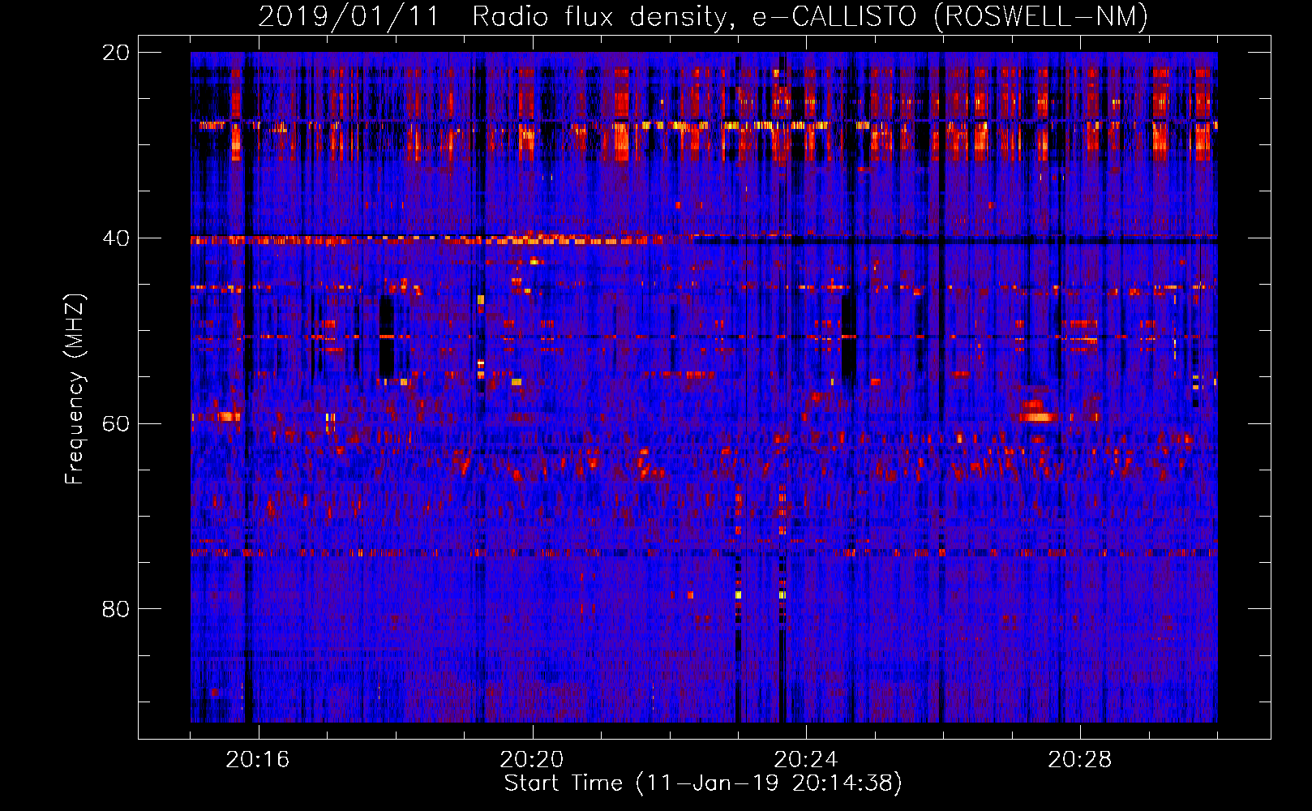The height and width of the screenshot is (811, 1312).
Task: Click the 40 MHz tick label
Action: pos(116,238)
